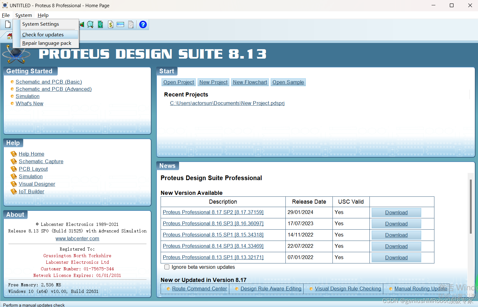This screenshot has width=478, height=307.
Task: Open the IoT Builder help link
Action: click(x=31, y=191)
